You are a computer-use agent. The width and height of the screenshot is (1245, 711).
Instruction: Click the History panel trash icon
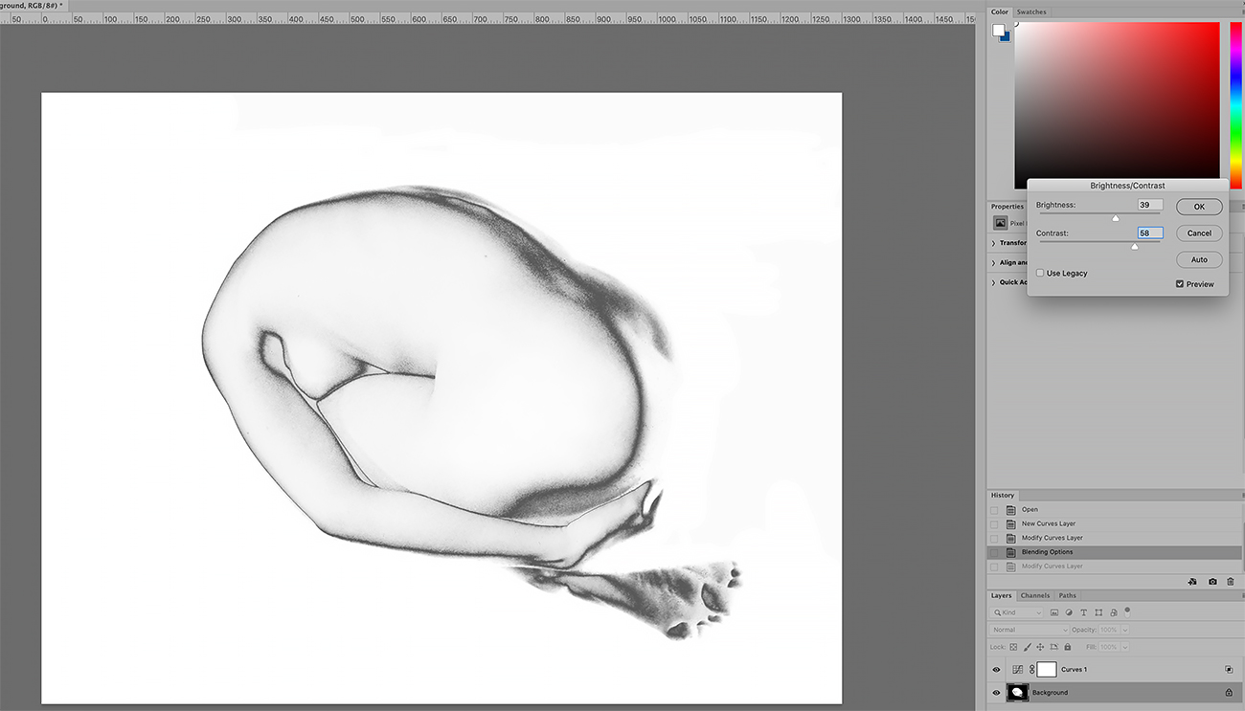click(1230, 581)
